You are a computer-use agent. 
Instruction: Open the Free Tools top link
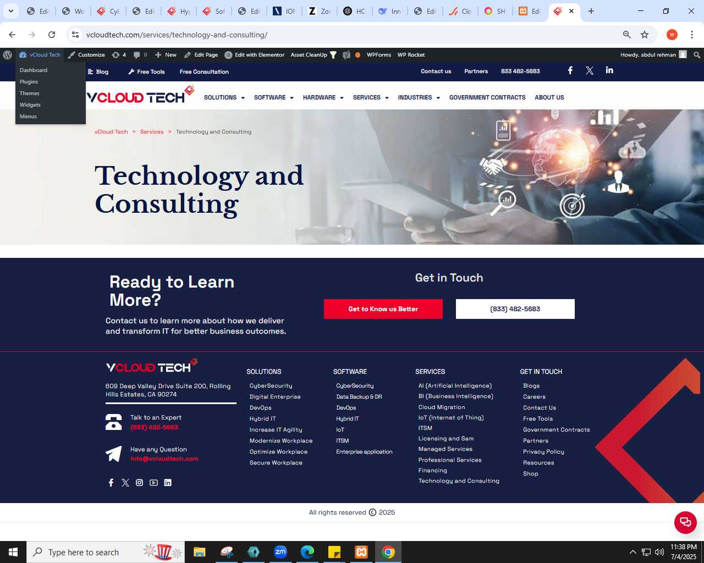click(146, 72)
